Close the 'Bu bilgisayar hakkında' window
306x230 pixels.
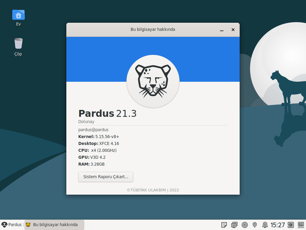(233, 30)
